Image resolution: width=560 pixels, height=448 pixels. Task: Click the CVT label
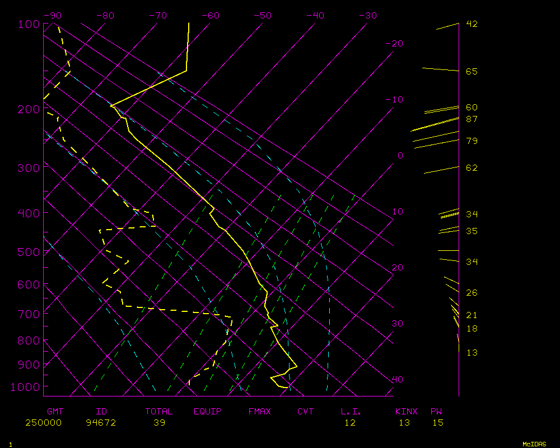[x=306, y=412]
